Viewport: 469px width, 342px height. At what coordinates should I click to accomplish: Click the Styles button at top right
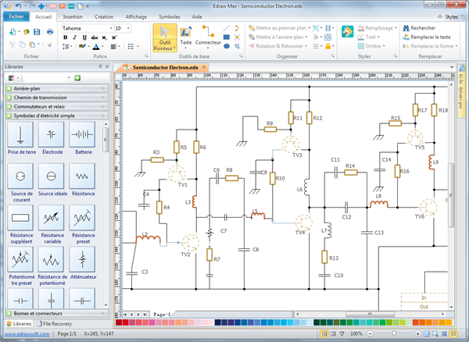(x=451, y=17)
